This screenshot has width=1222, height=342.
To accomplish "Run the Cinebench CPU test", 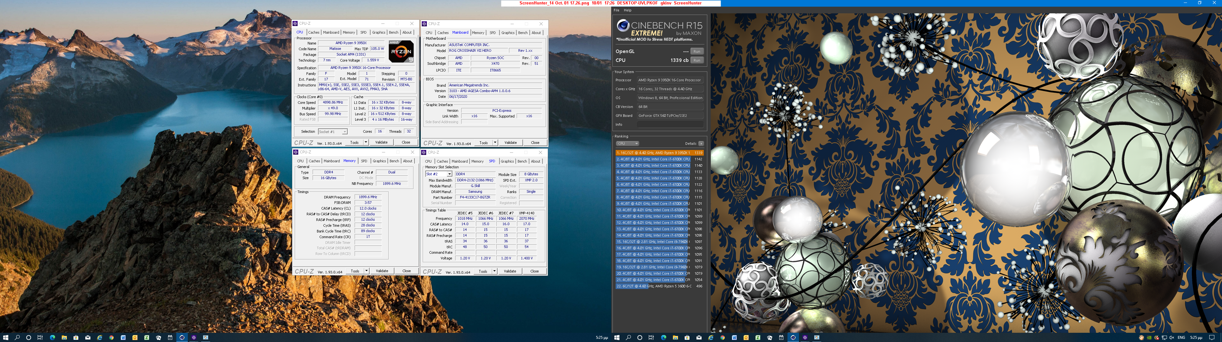I will click(x=696, y=60).
